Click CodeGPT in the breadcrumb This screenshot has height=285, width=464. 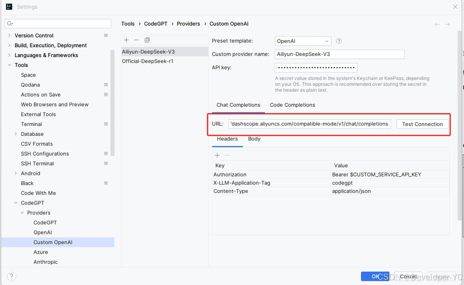click(155, 24)
